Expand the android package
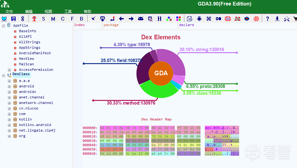Screen dimensions: 297x168 (9, 86)
